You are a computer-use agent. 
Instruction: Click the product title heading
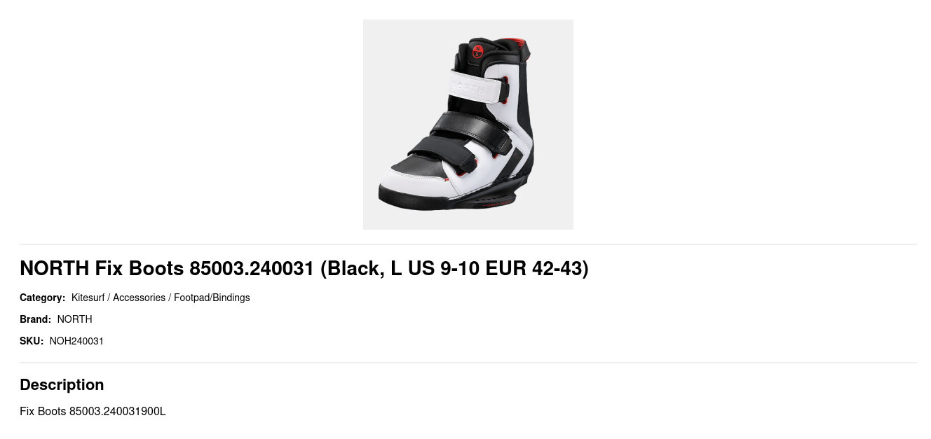tap(304, 268)
